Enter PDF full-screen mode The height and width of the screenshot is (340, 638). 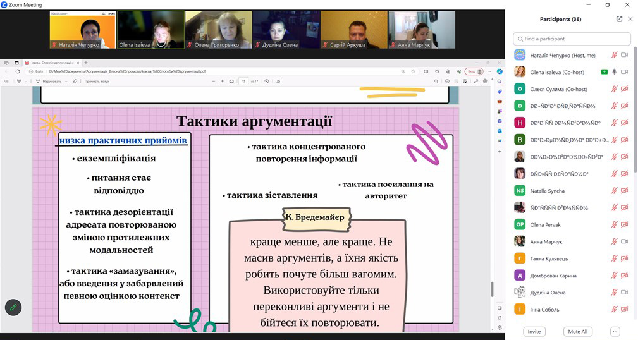click(x=476, y=82)
